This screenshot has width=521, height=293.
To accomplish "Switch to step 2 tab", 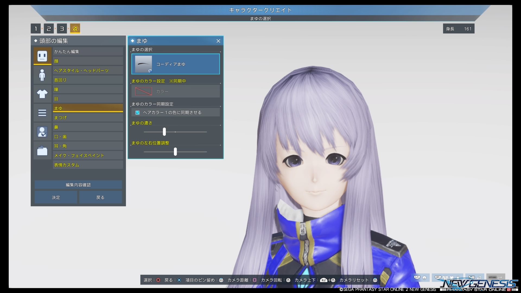I will [49, 28].
